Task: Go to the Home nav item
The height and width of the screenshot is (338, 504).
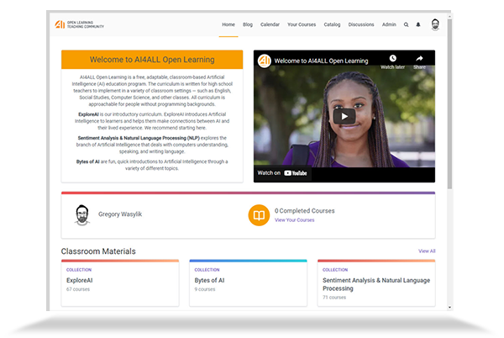Action: (228, 24)
